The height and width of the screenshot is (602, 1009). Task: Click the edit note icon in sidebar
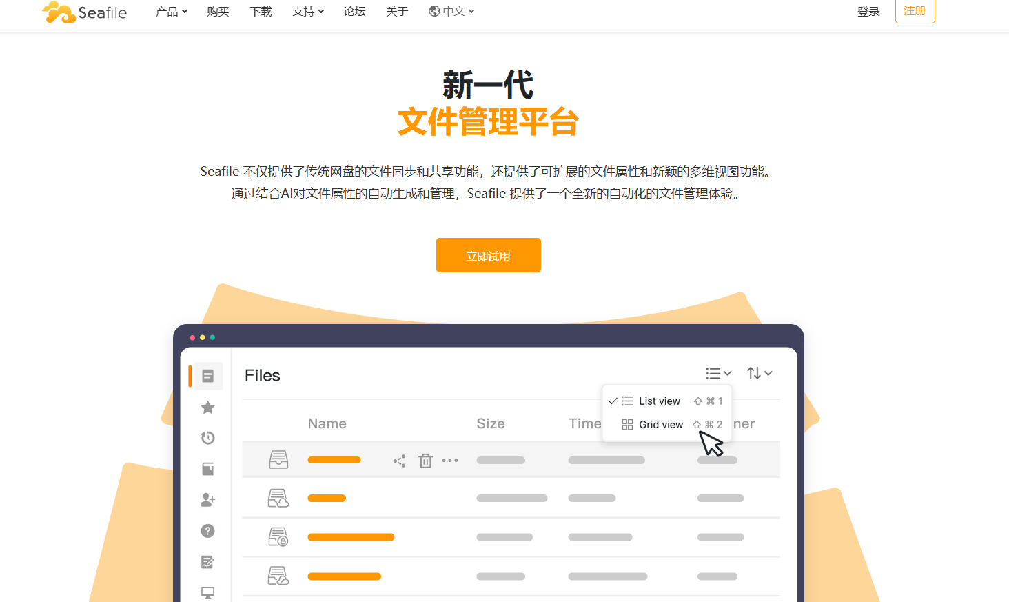(x=207, y=562)
